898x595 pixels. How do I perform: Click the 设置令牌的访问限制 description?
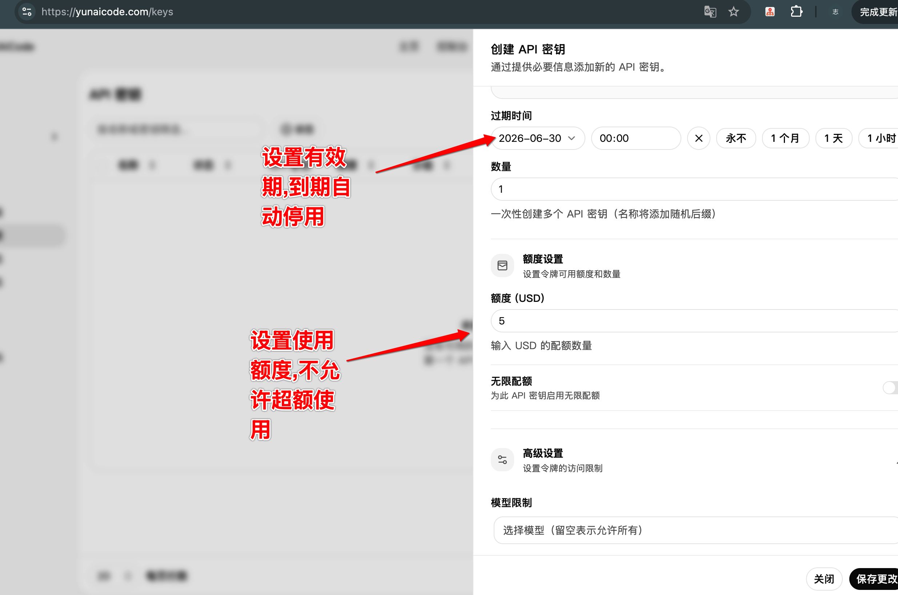coord(562,468)
